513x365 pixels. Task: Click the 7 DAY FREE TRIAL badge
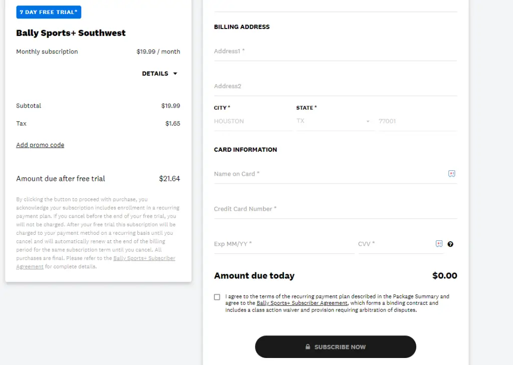49,12
